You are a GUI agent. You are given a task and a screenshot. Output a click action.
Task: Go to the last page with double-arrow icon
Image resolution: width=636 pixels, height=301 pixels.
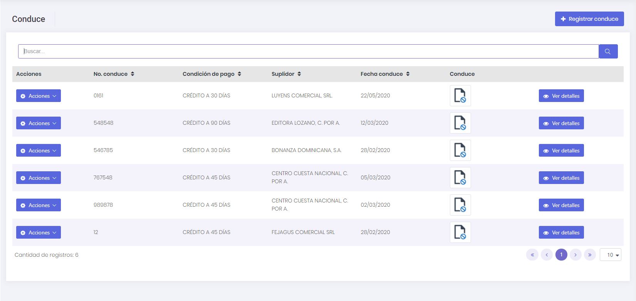[590, 255]
